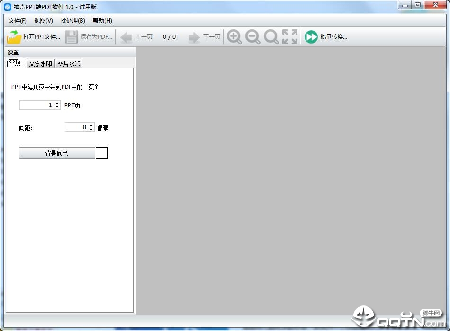Click the fit-to-window expand arrows icon

pyautogui.click(x=289, y=37)
